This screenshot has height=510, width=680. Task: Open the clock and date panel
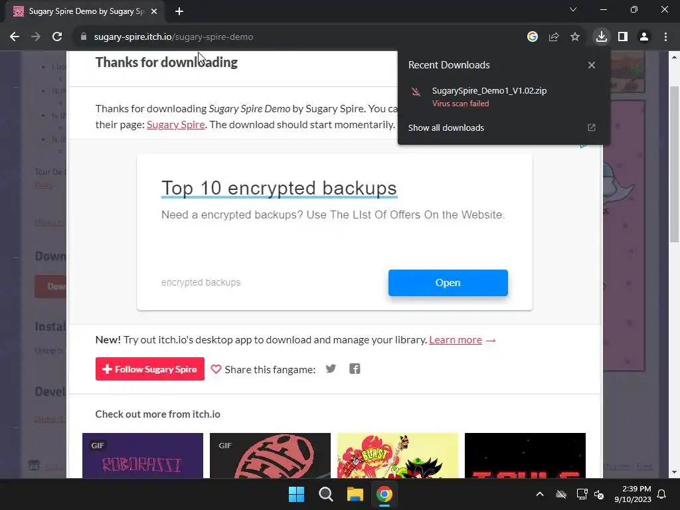click(633, 494)
